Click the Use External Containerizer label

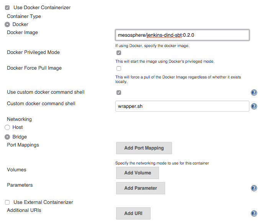pos(43,202)
